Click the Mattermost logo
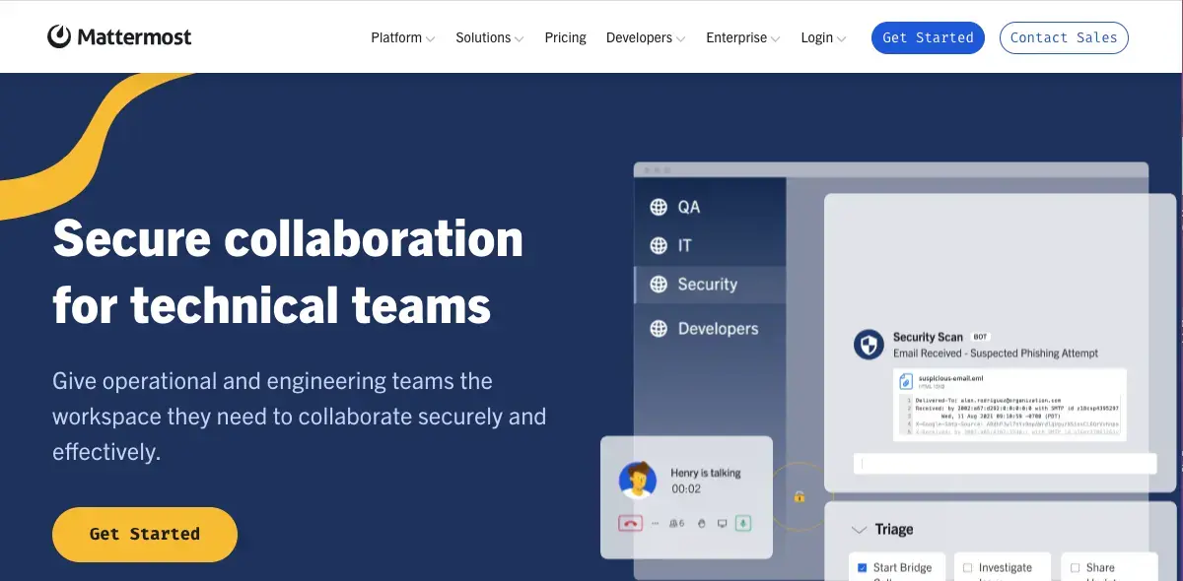Screen dimensions: 1183x581 tap(118, 36)
